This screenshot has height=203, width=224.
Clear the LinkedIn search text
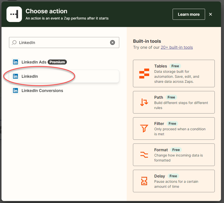112,42
